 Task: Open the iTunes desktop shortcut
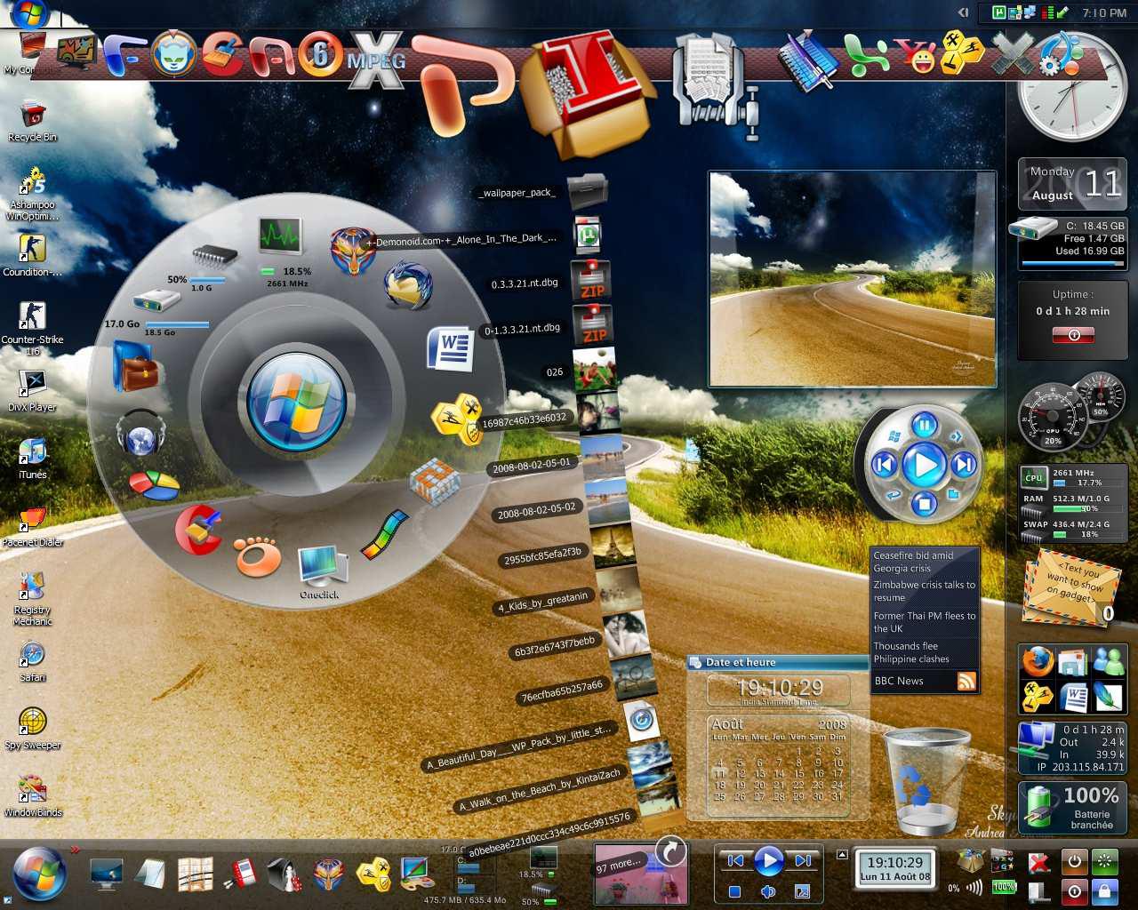(x=32, y=457)
